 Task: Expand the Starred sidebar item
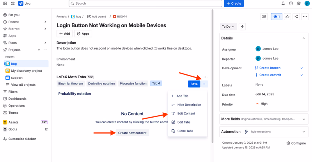pos(45,29)
